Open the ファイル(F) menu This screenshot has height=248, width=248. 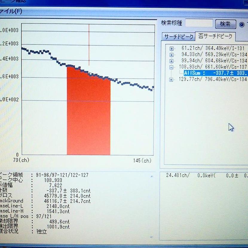tap(11, 12)
